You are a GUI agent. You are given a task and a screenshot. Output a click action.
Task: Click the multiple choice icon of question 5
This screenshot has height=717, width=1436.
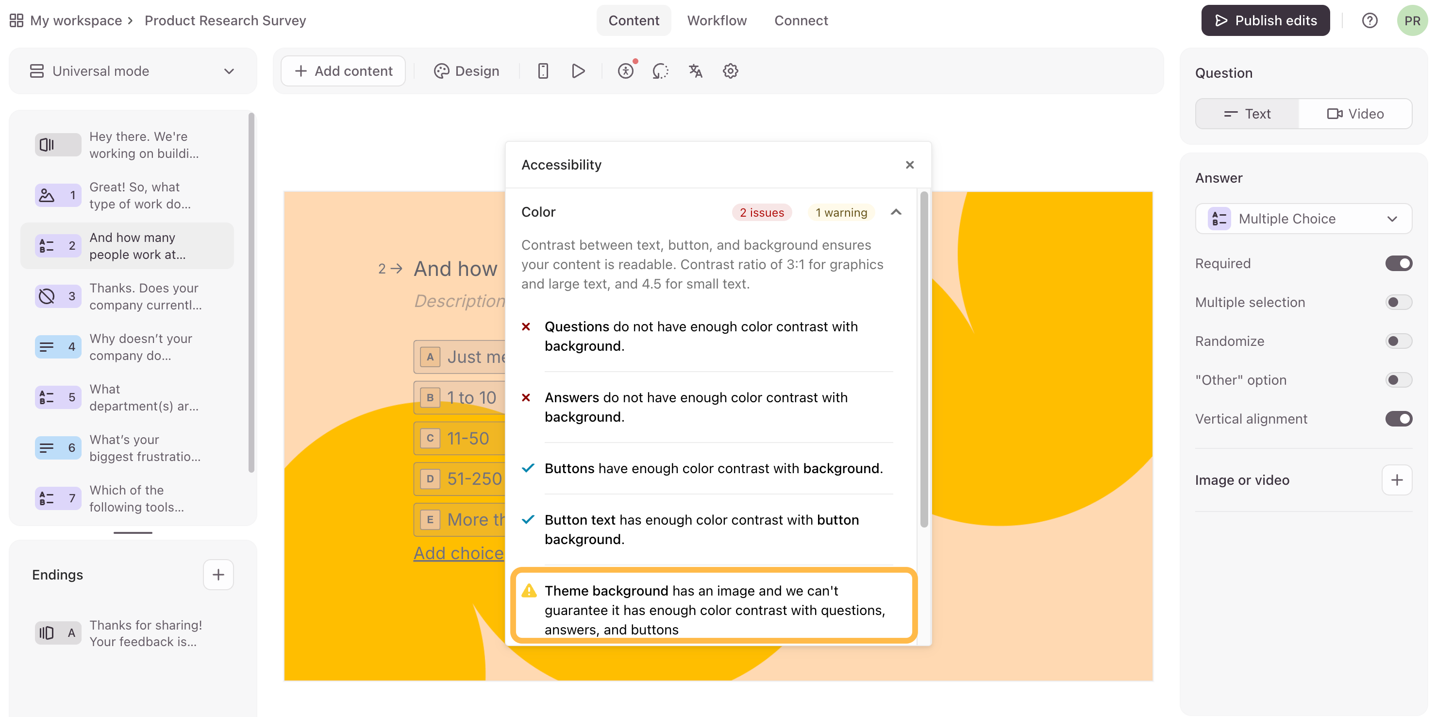[58, 397]
